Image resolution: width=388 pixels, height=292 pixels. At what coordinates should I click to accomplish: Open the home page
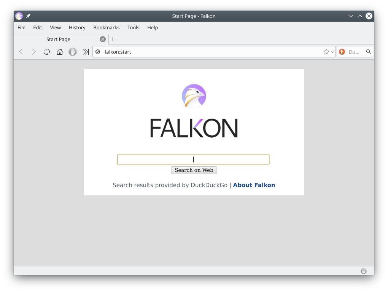click(60, 52)
